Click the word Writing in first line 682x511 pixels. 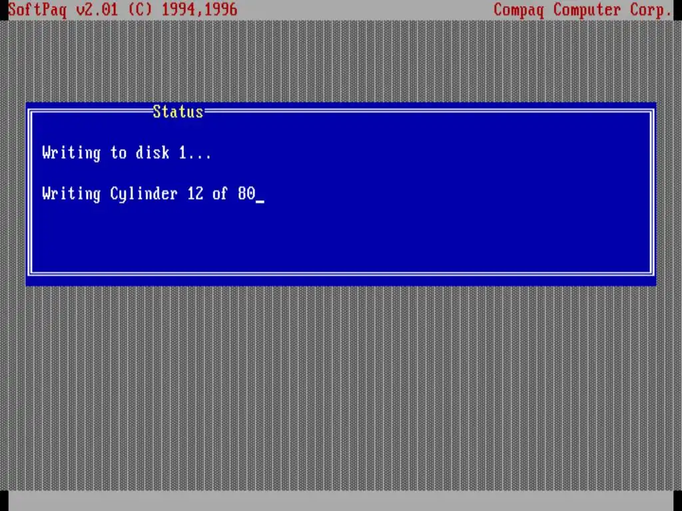(x=71, y=153)
